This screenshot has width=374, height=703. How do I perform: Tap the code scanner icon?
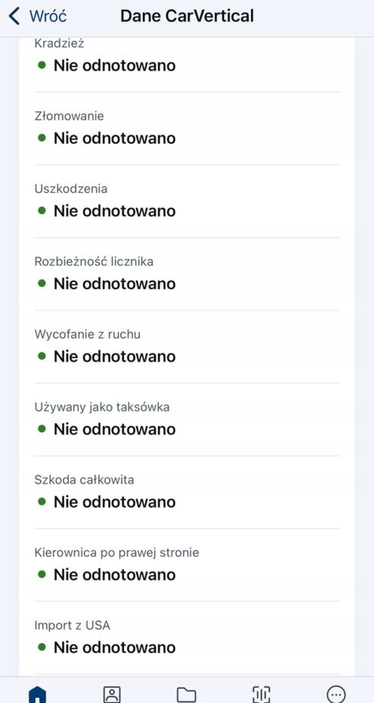261,694
